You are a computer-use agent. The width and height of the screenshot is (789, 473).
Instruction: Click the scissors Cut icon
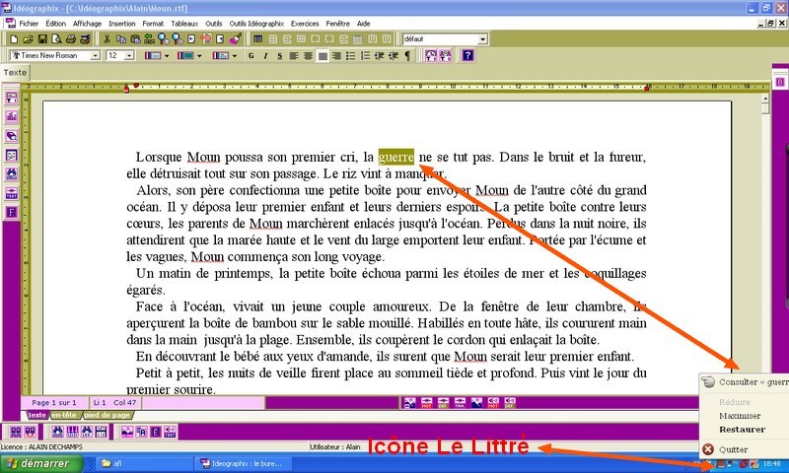click(108, 38)
